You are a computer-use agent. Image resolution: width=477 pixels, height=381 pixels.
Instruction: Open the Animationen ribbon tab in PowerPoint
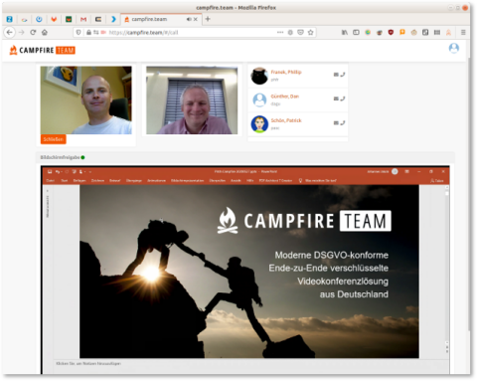point(156,181)
